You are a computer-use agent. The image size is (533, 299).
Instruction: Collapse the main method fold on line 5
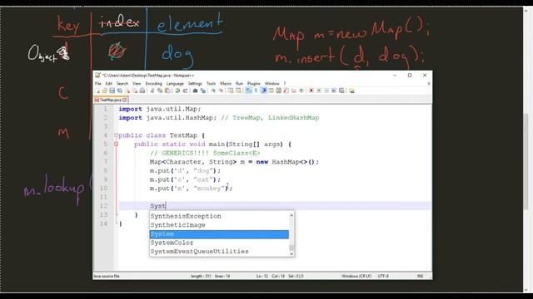(x=116, y=144)
